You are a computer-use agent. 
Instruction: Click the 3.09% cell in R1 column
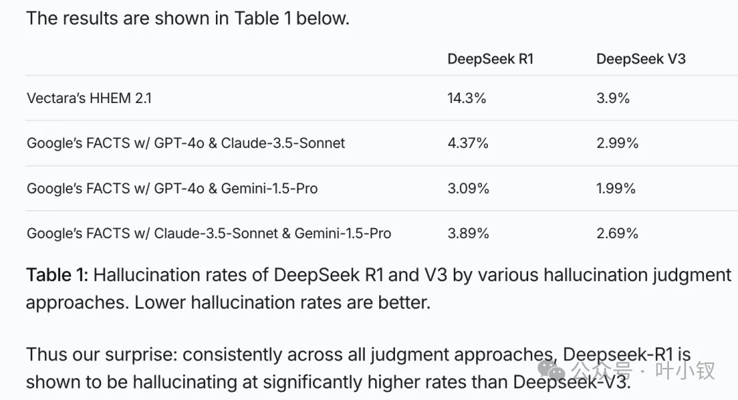click(x=468, y=188)
